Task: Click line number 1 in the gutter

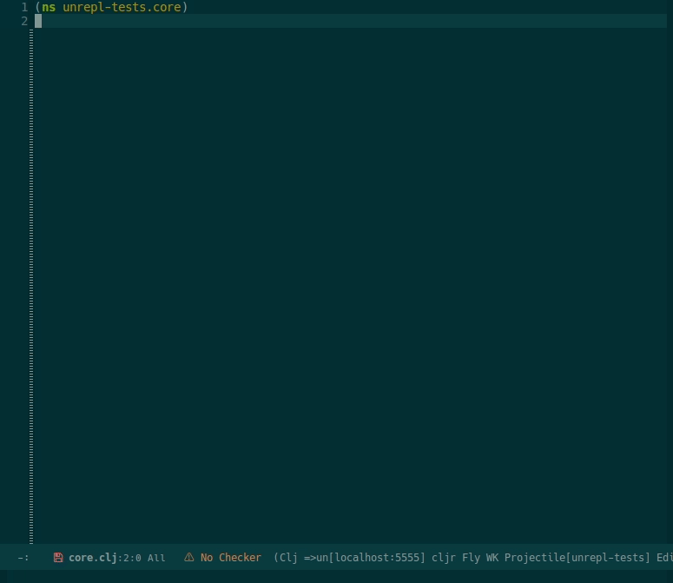Action: coord(24,7)
